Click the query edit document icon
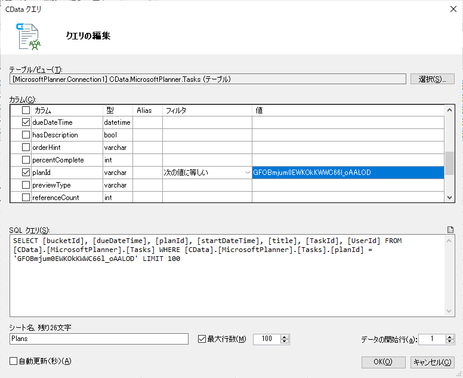463x378 pixels. 29,36
